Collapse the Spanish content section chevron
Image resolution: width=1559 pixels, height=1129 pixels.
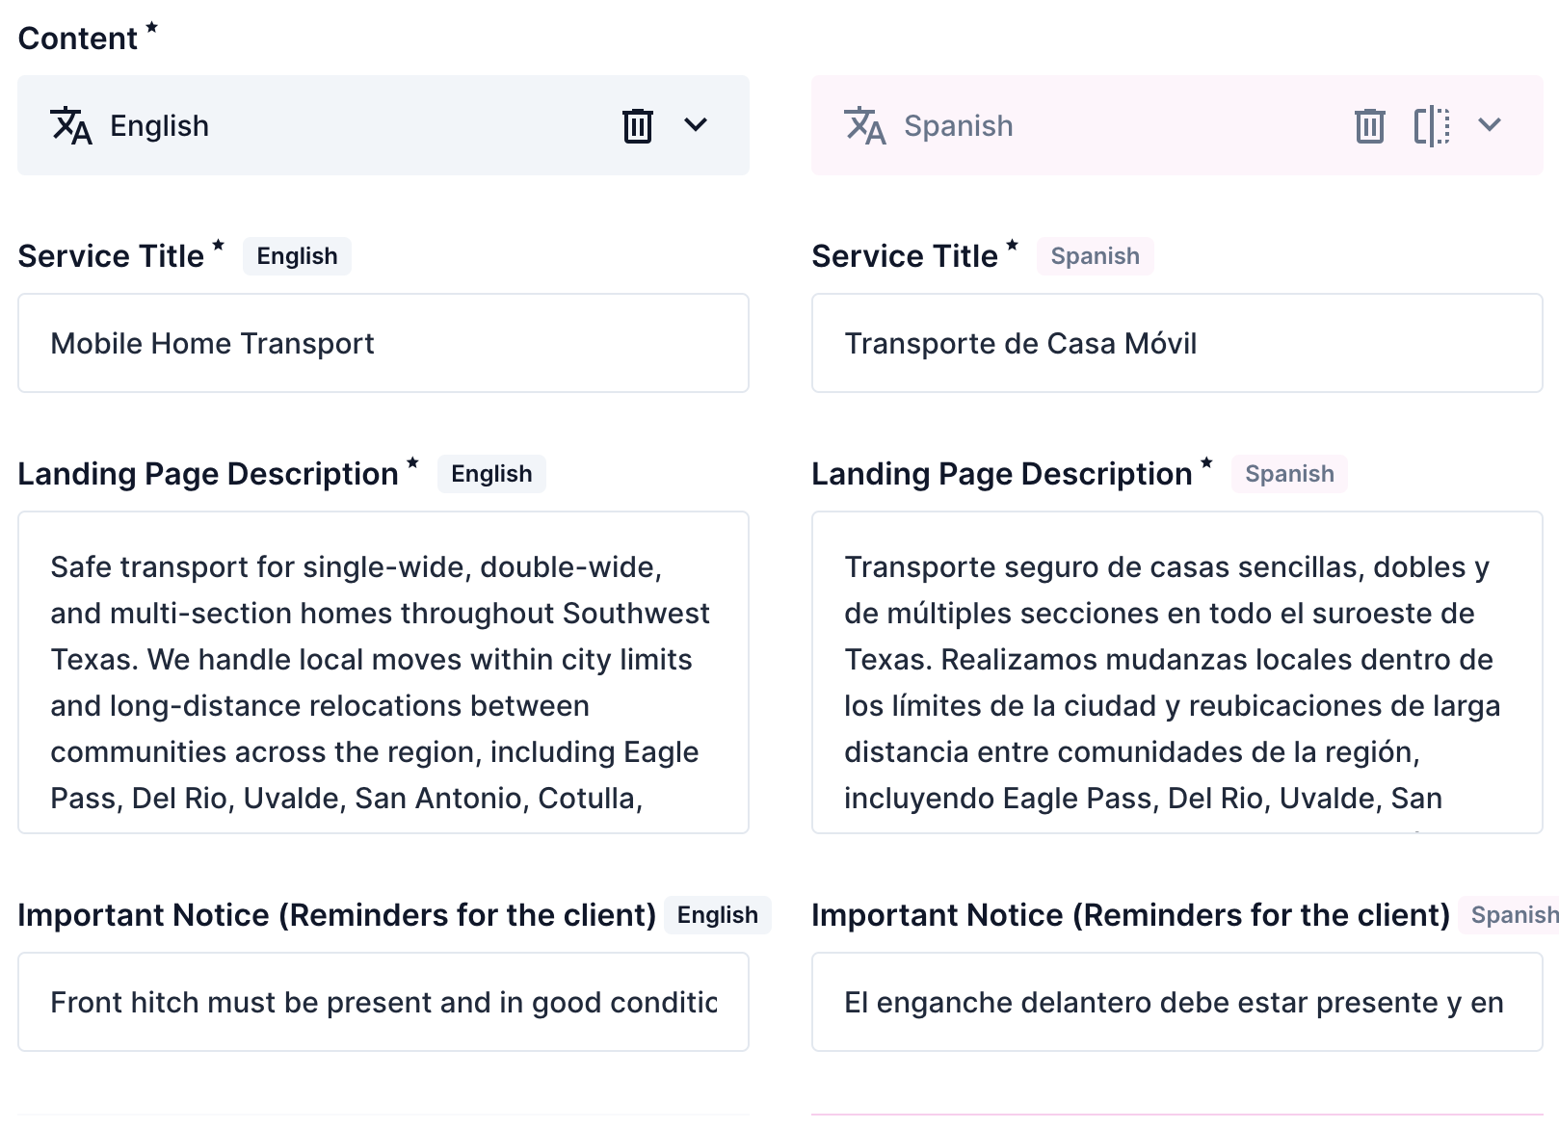[x=1490, y=125]
